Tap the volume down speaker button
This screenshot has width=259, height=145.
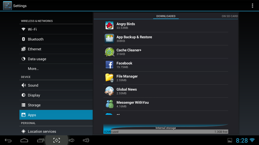(71, 140)
